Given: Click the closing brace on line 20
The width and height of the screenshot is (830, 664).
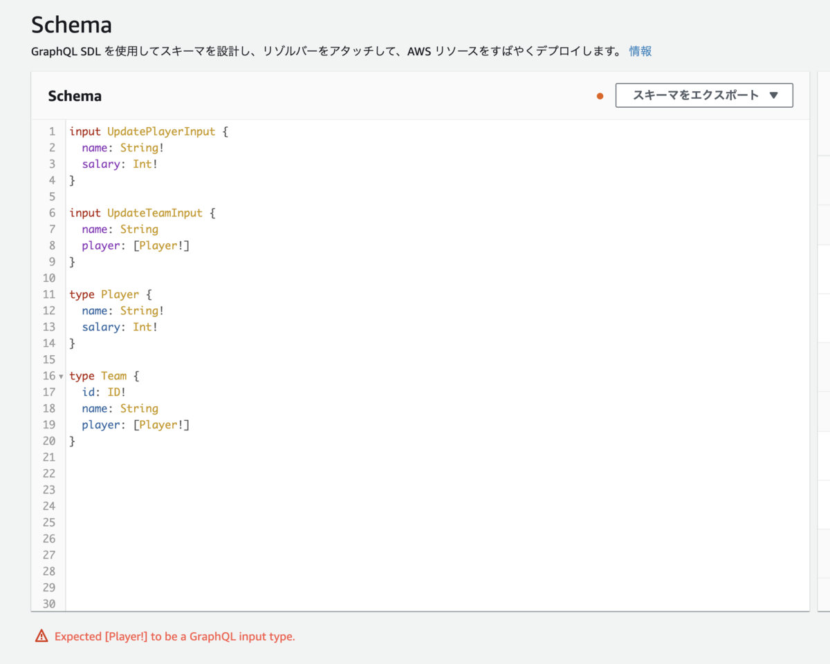Looking at the screenshot, I should click(x=73, y=441).
